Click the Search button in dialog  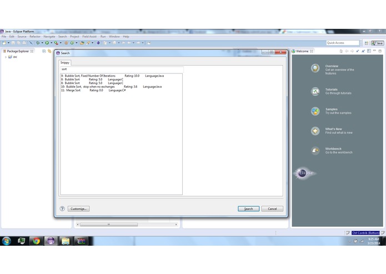click(248, 209)
